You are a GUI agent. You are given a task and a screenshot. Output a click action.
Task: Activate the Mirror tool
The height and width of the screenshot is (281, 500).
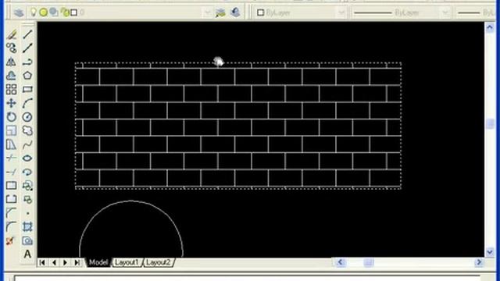pos(12,62)
